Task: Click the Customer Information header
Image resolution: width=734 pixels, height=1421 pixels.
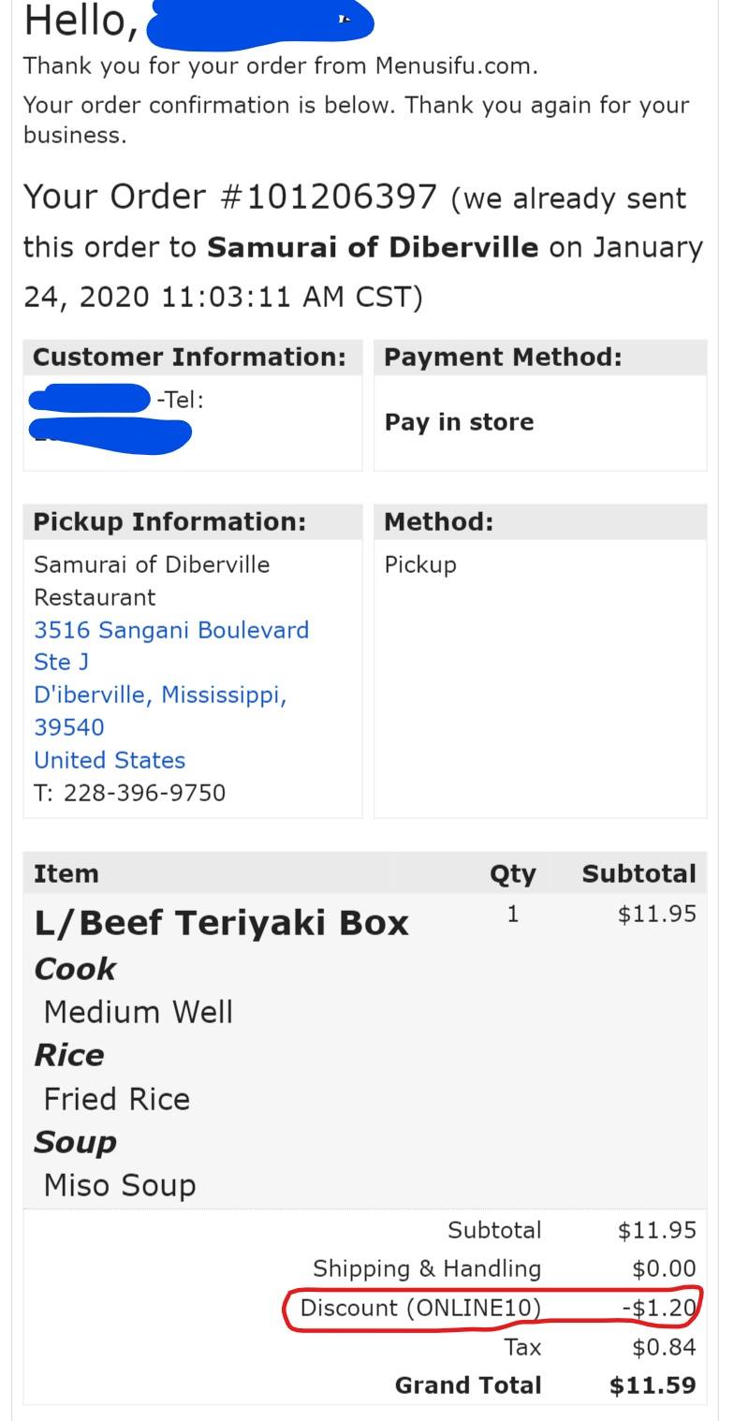Action: click(x=189, y=358)
